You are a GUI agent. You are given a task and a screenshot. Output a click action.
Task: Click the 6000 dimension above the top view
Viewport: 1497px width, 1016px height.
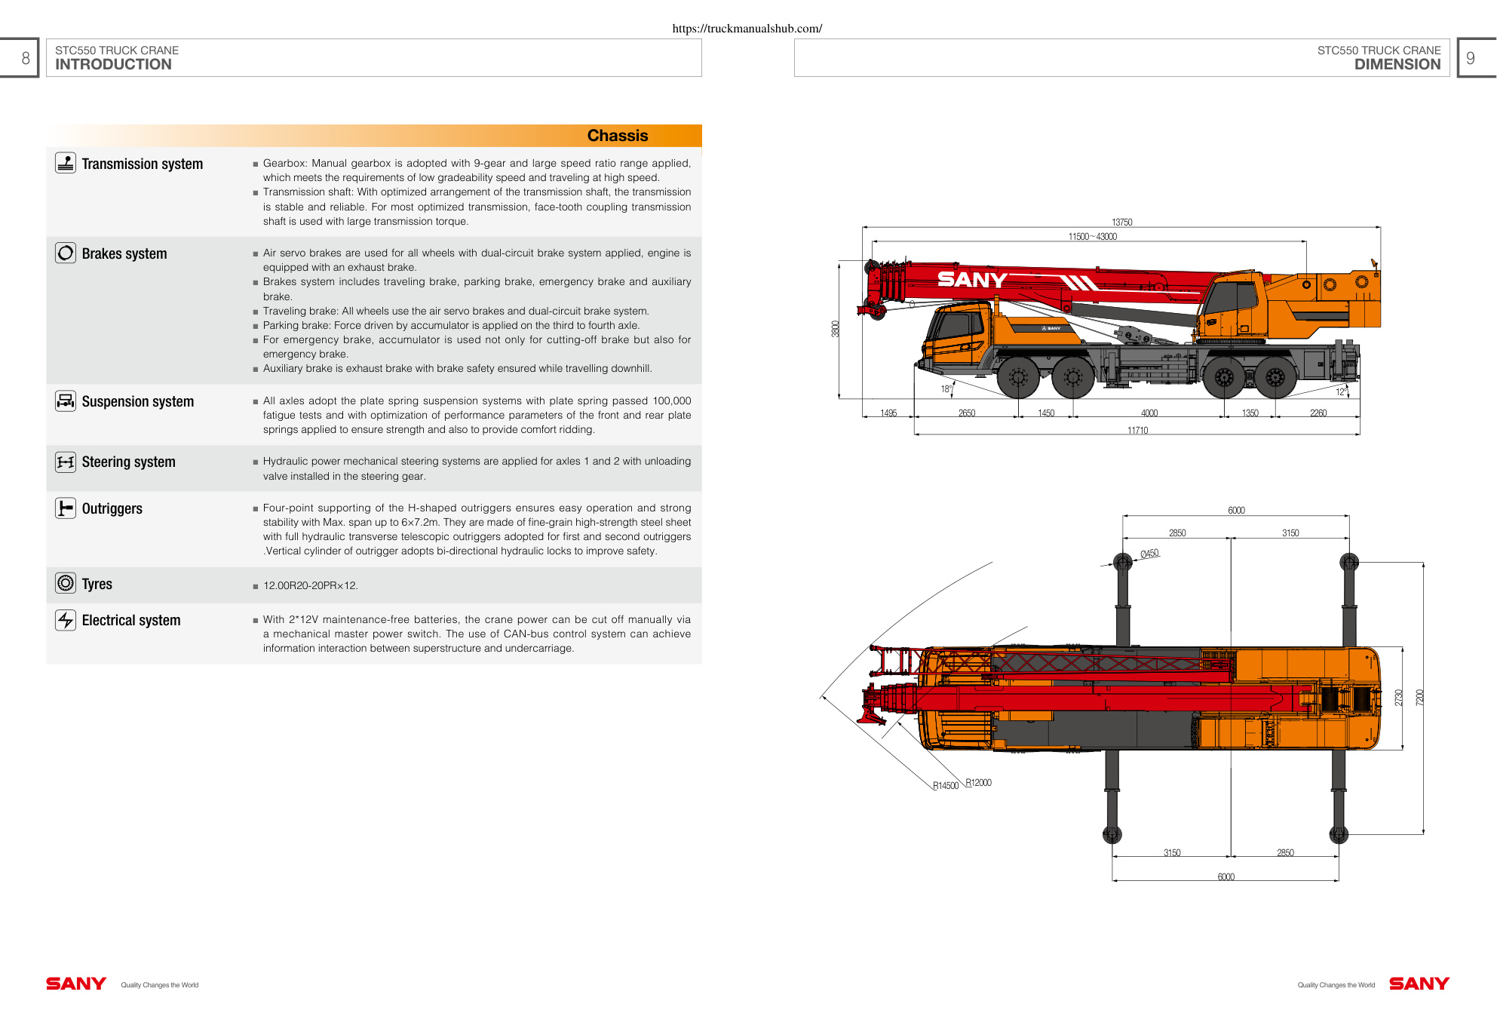(x=1237, y=511)
